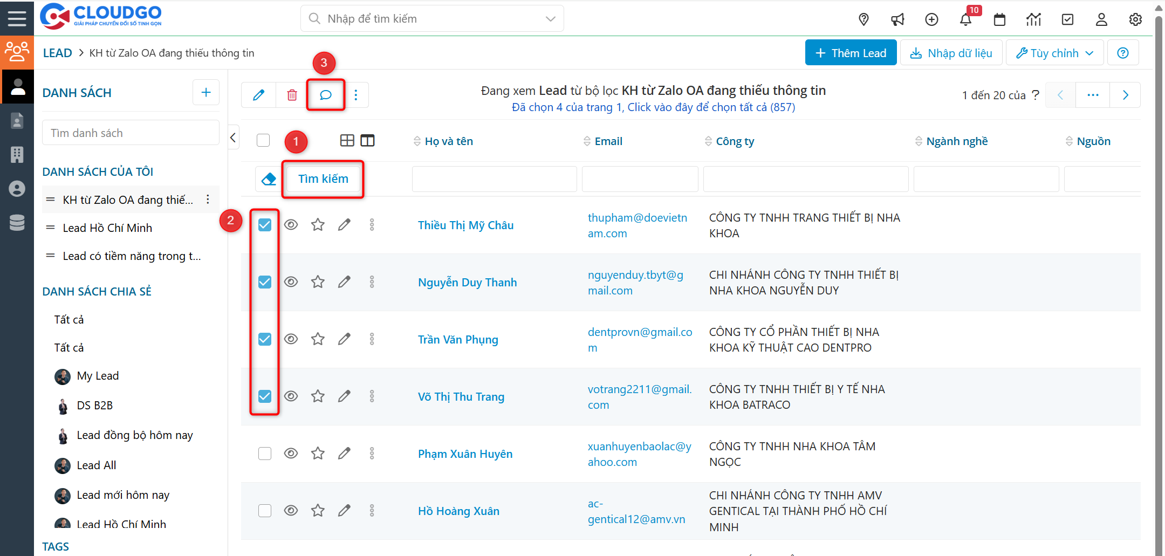This screenshot has height=556, width=1165.
Task: Open the settings gear icon
Action: (x=1135, y=20)
